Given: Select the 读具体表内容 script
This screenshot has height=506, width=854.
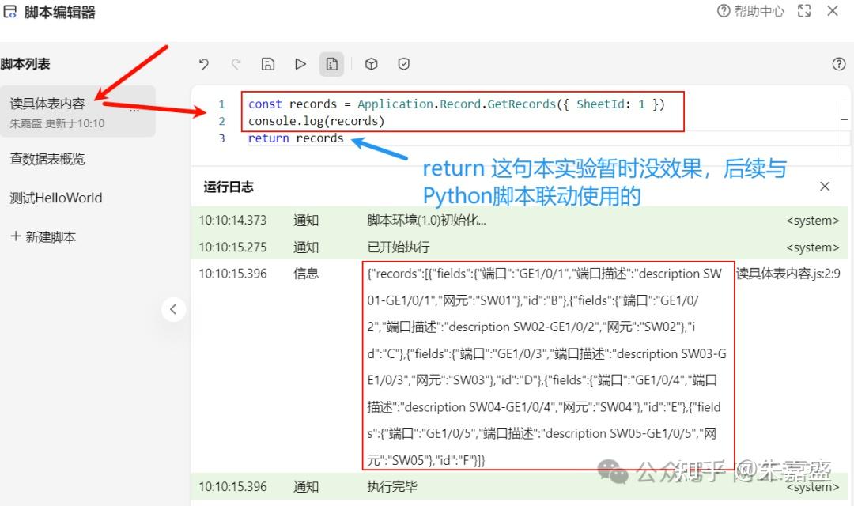Looking at the screenshot, I should coord(77,111).
